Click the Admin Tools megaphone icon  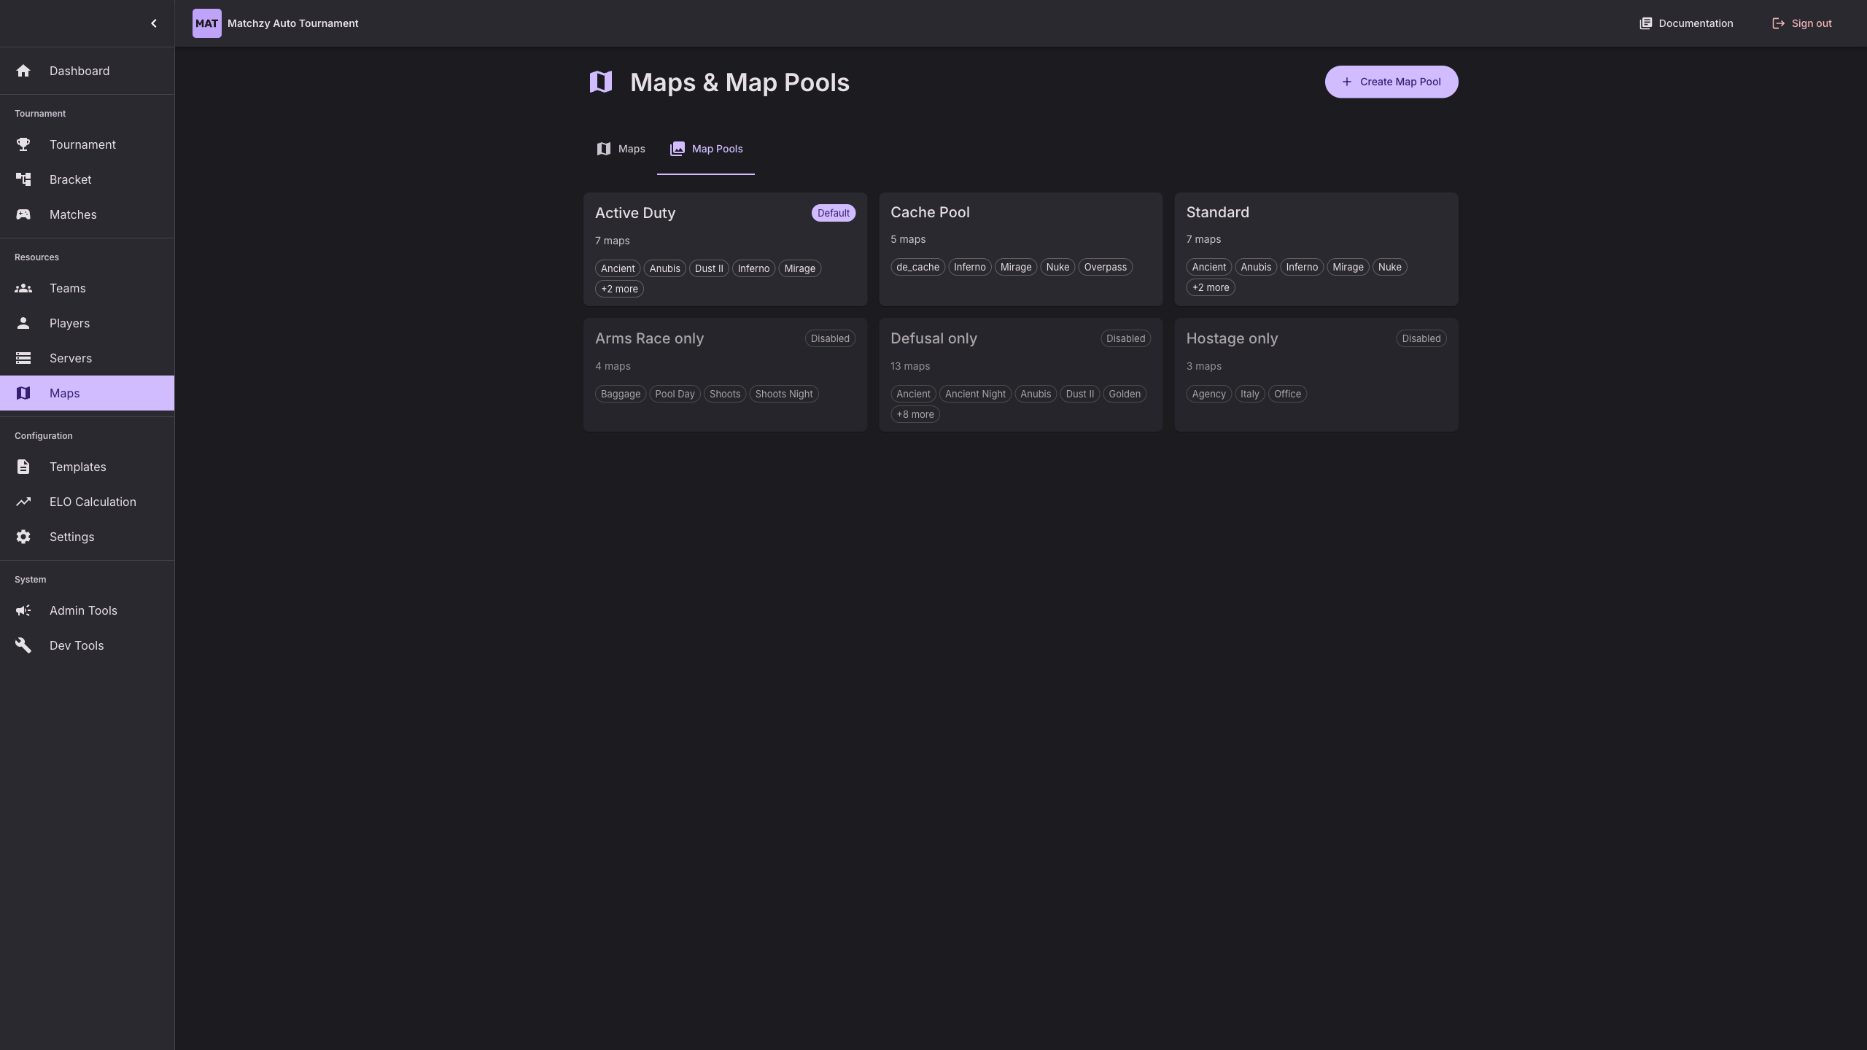(23, 610)
